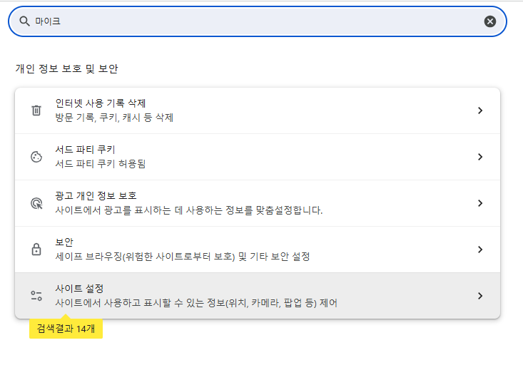523x370 pixels.
Task: Click the magnifier icon in search bar
Action: 24,21
